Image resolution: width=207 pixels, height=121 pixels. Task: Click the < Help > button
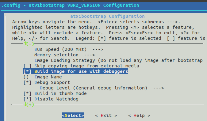[139, 115]
